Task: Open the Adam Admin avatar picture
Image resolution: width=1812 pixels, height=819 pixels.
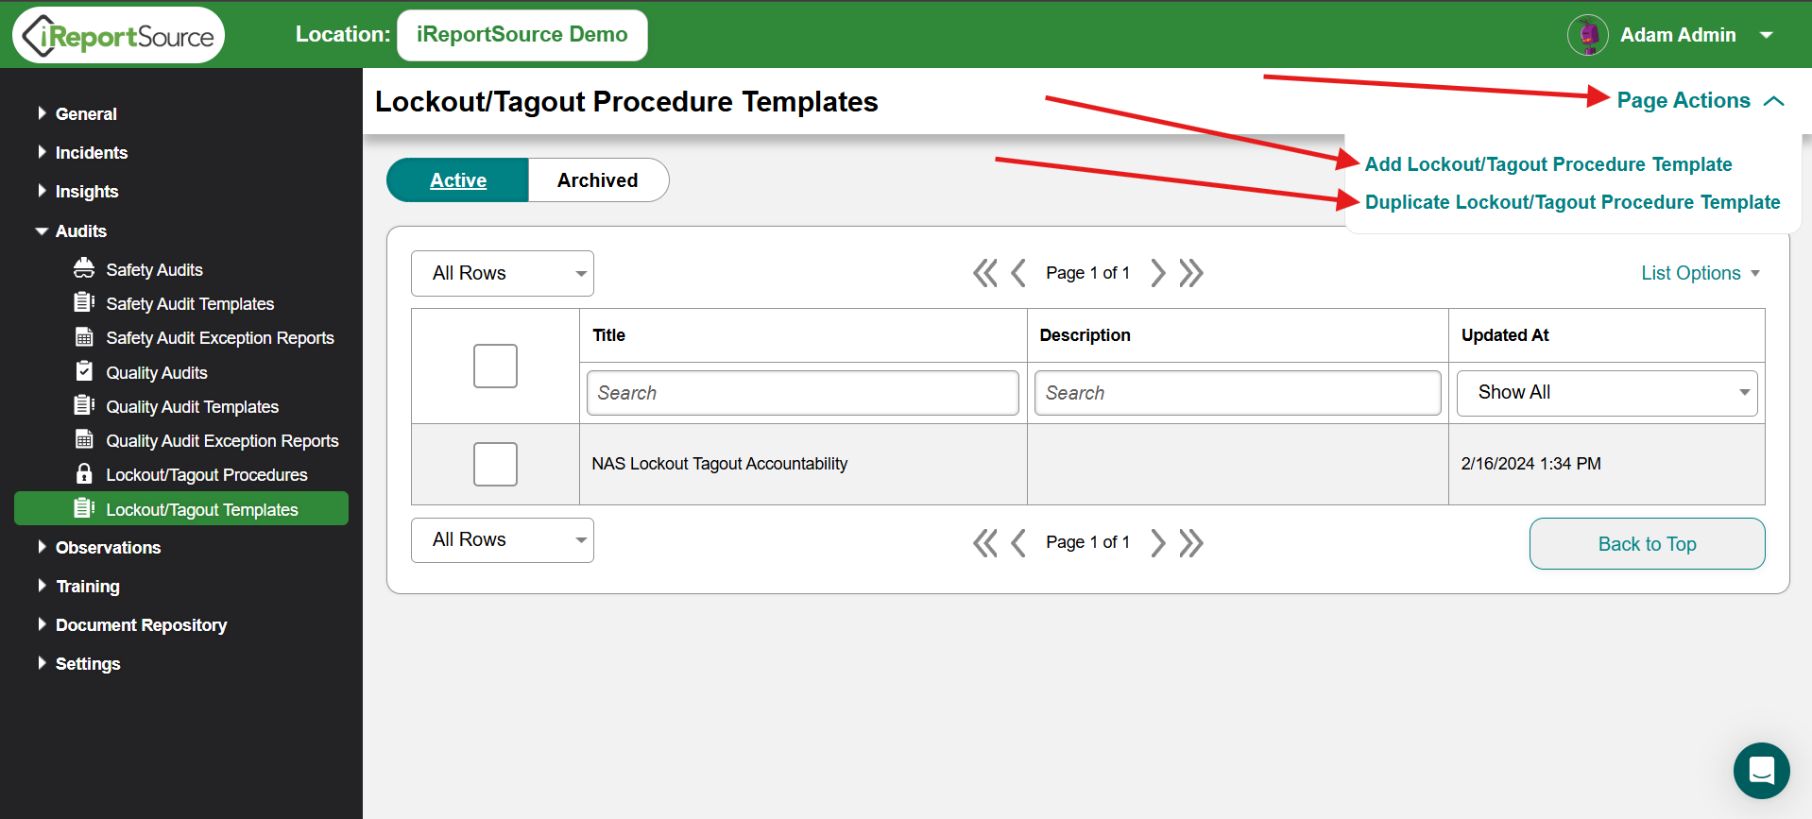Action: click(x=1587, y=35)
